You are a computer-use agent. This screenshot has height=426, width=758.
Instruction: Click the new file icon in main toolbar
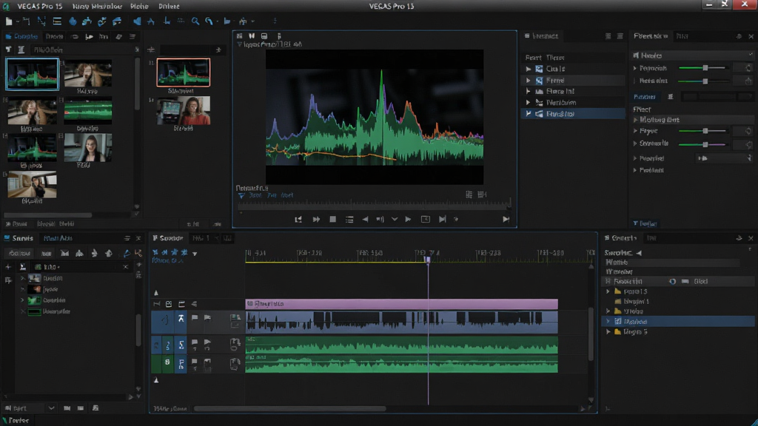click(9, 21)
